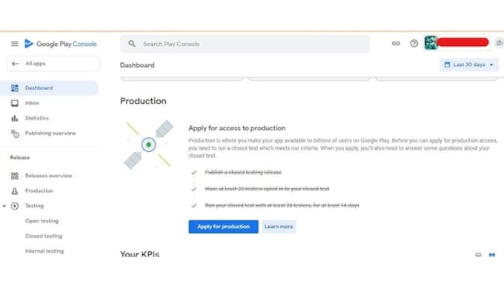Click the account profile avatar
Image resolution: width=504 pixels, height=303 pixels.
pyautogui.click(x=431, y=42)
